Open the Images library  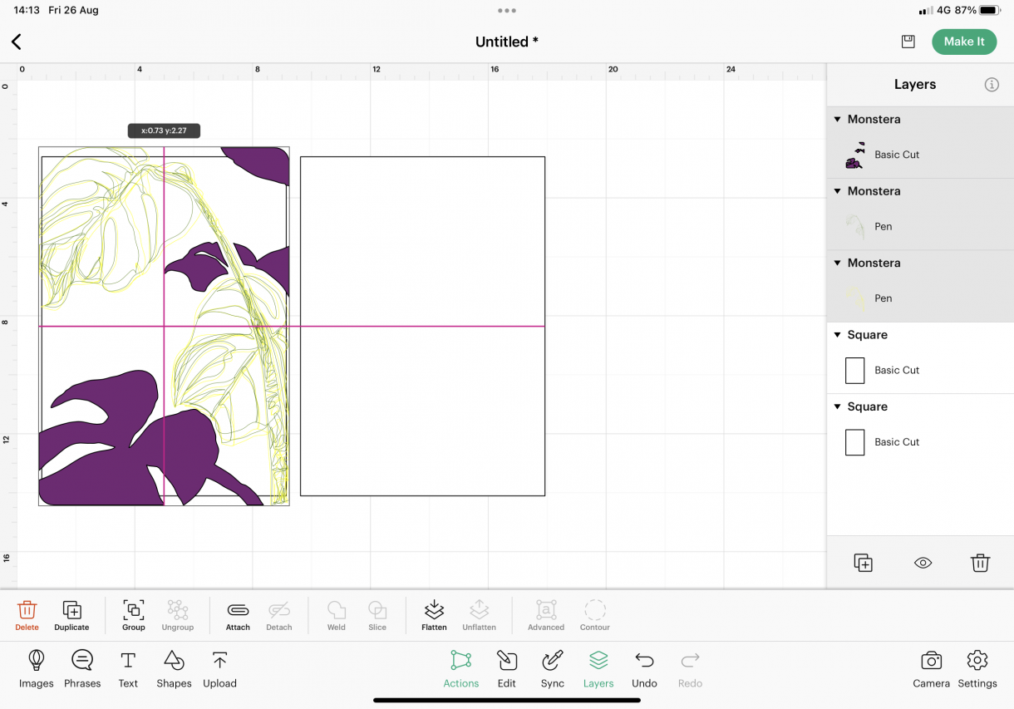click(x=37, y=670)
